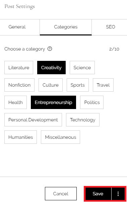The width and height of the screenshot is (127, 204).
Task: Select Personal Development category
Action: pyautogui.click(x=33, y=120)
